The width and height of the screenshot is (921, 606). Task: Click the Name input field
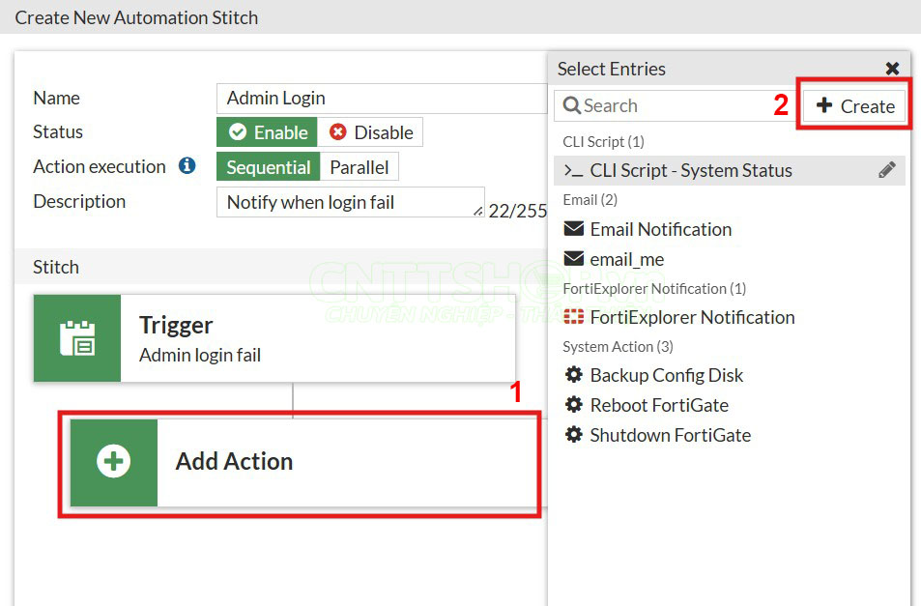pos(382,98)
